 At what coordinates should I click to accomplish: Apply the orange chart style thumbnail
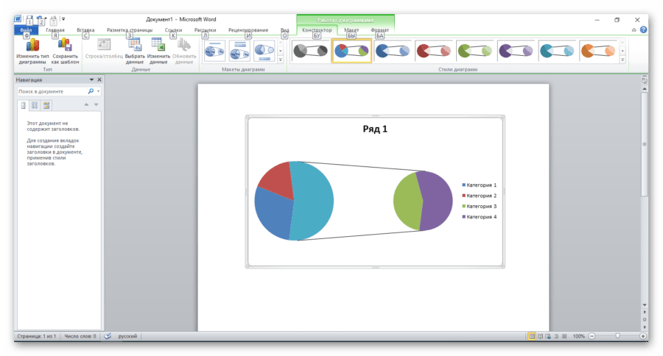(597, 50)
